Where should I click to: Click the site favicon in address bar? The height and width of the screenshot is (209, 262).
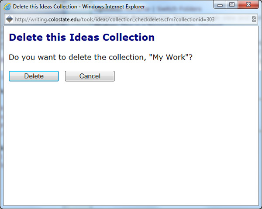coord(9,19)
